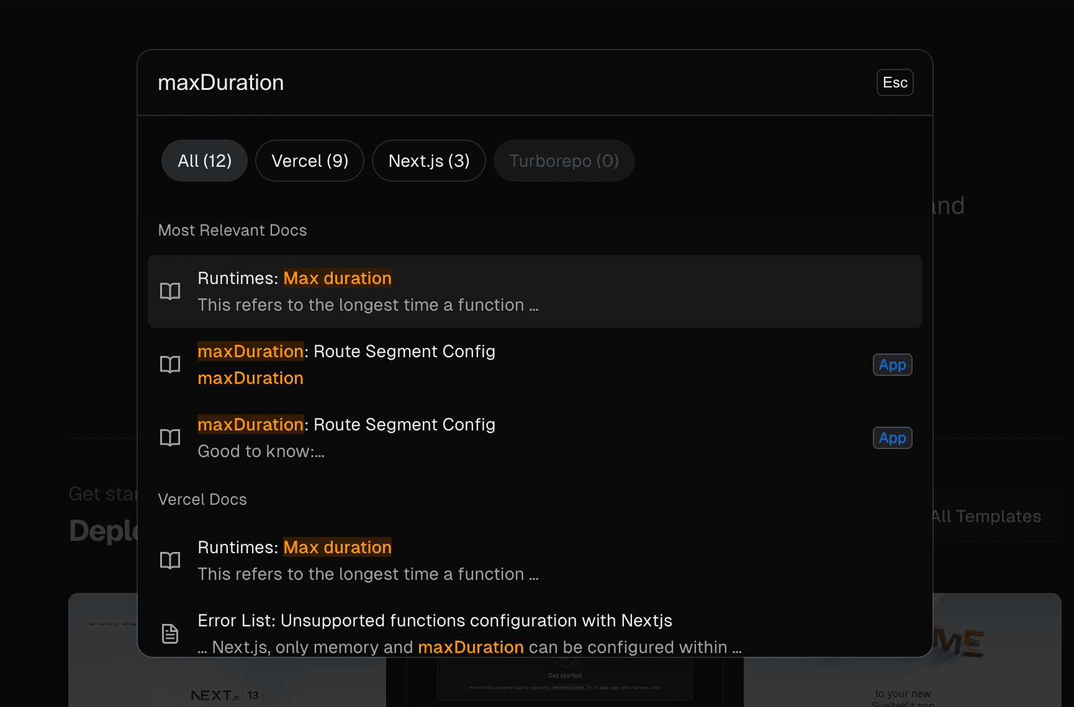Open 'Runtimes: Max duration' under Vercel Docs
Image resolution: width=1074 pixels, height=707 pixels.
point(497,561)
